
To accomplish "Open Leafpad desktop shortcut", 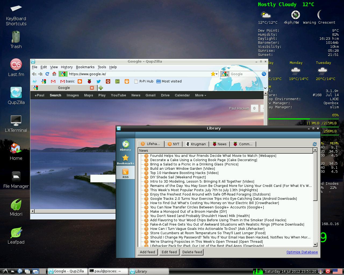I will pos(16,235).
